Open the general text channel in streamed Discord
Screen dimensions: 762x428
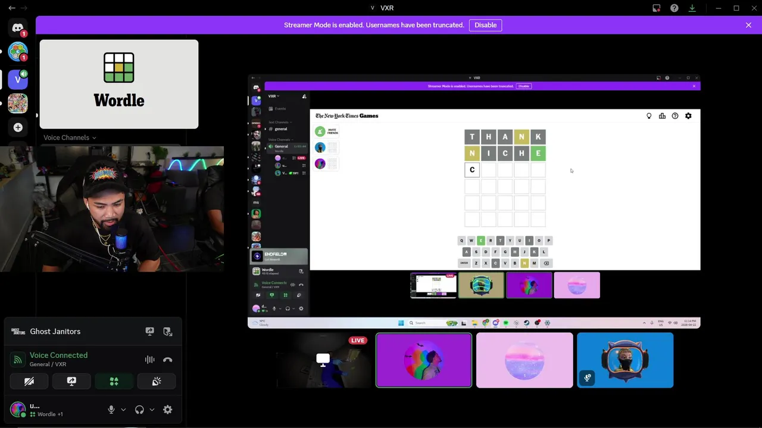[x=281, y=129]
